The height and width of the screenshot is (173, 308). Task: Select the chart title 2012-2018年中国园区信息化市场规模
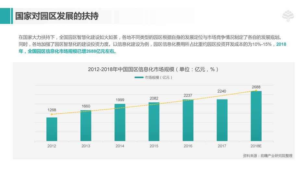[154, 69]
